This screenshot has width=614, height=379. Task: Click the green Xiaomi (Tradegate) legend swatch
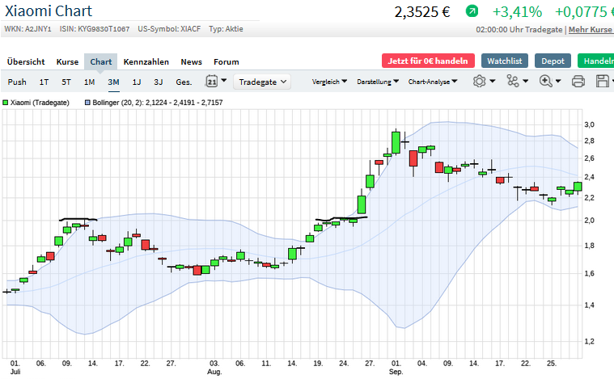pos(6,103)
